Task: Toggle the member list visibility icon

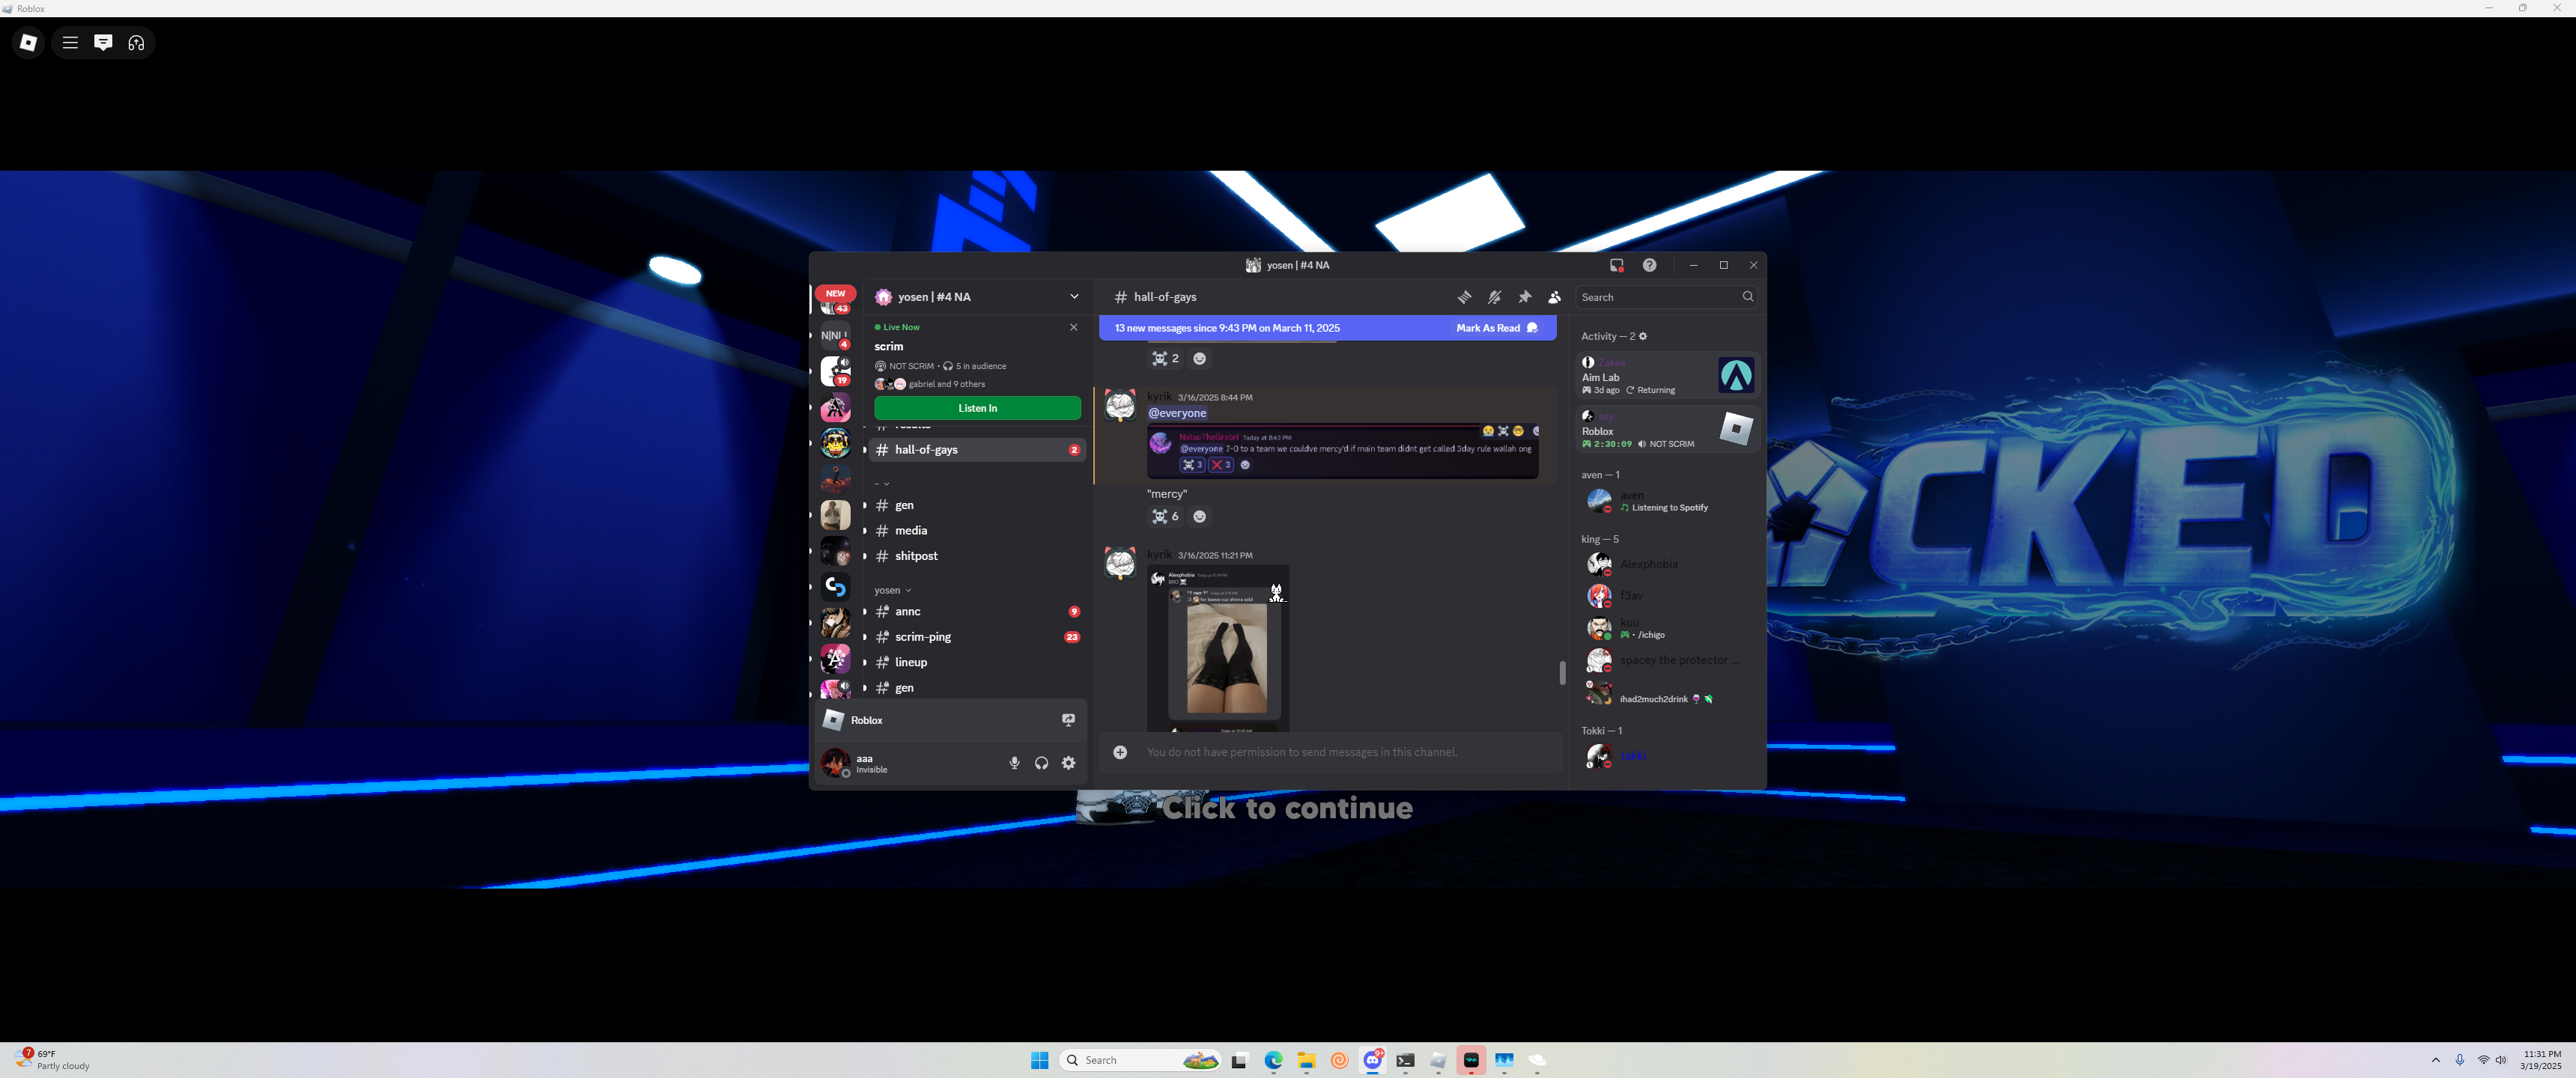Action: (1554, 297)
